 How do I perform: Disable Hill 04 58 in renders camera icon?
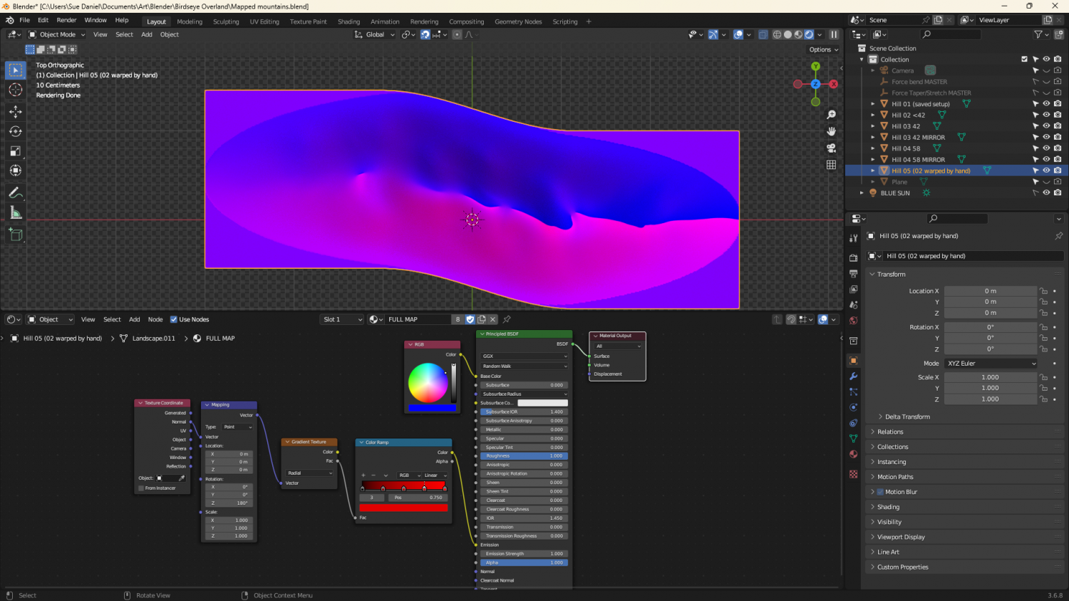tap(1058, 148)
